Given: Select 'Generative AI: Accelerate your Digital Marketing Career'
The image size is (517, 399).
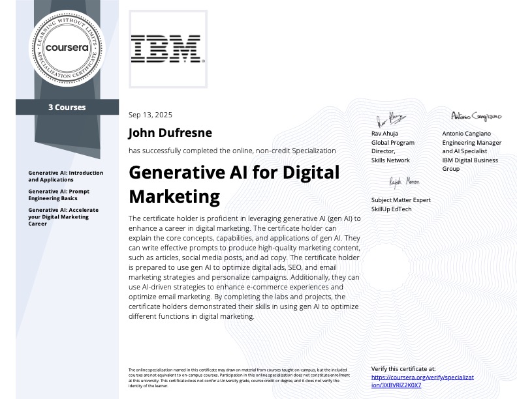Looking at the screenshot, I should (x=63, y=216).
